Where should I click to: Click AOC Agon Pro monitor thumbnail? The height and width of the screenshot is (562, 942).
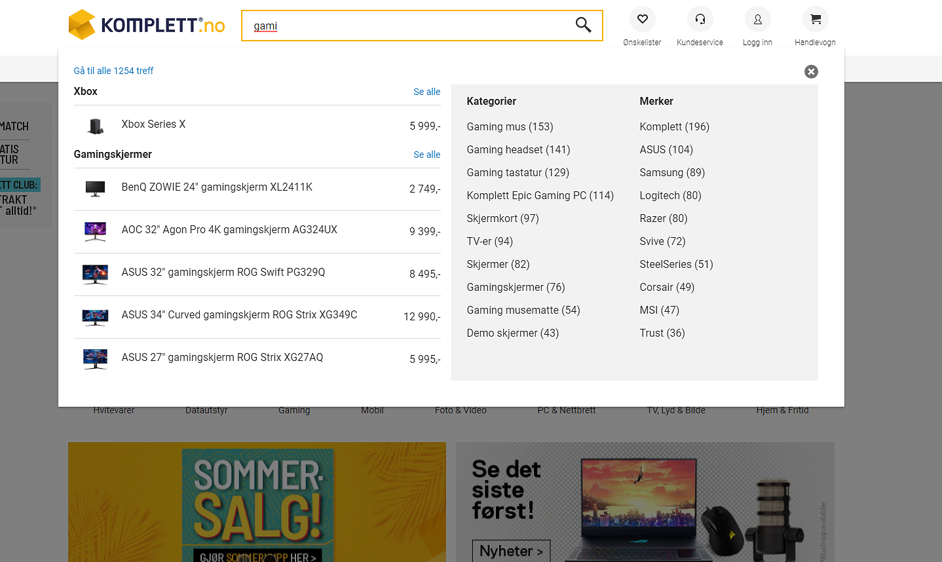96,231
